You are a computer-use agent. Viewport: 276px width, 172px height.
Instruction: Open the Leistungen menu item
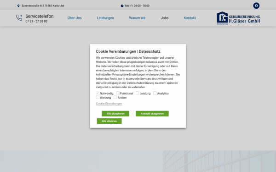[x=105, y=18]
